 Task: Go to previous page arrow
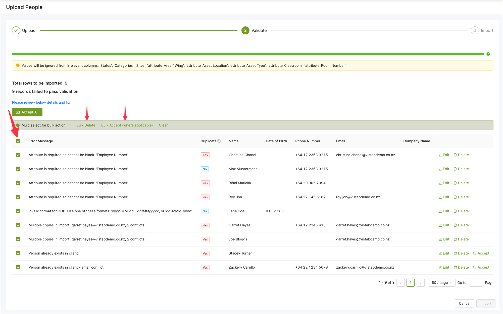(400, 283)
